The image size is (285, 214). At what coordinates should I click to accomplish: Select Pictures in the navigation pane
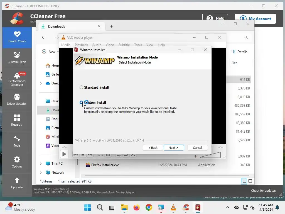[x=52, y=128]
